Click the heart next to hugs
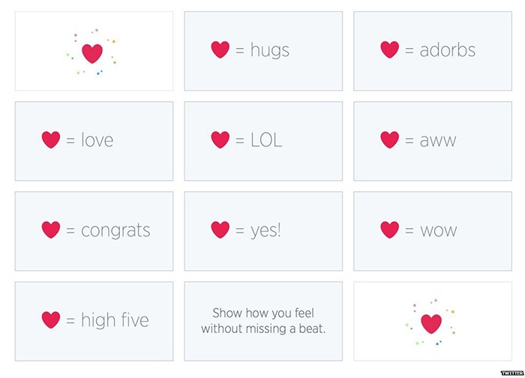This screenshot has width=525, height=378. pyautogui.click(x=220, y=49)
